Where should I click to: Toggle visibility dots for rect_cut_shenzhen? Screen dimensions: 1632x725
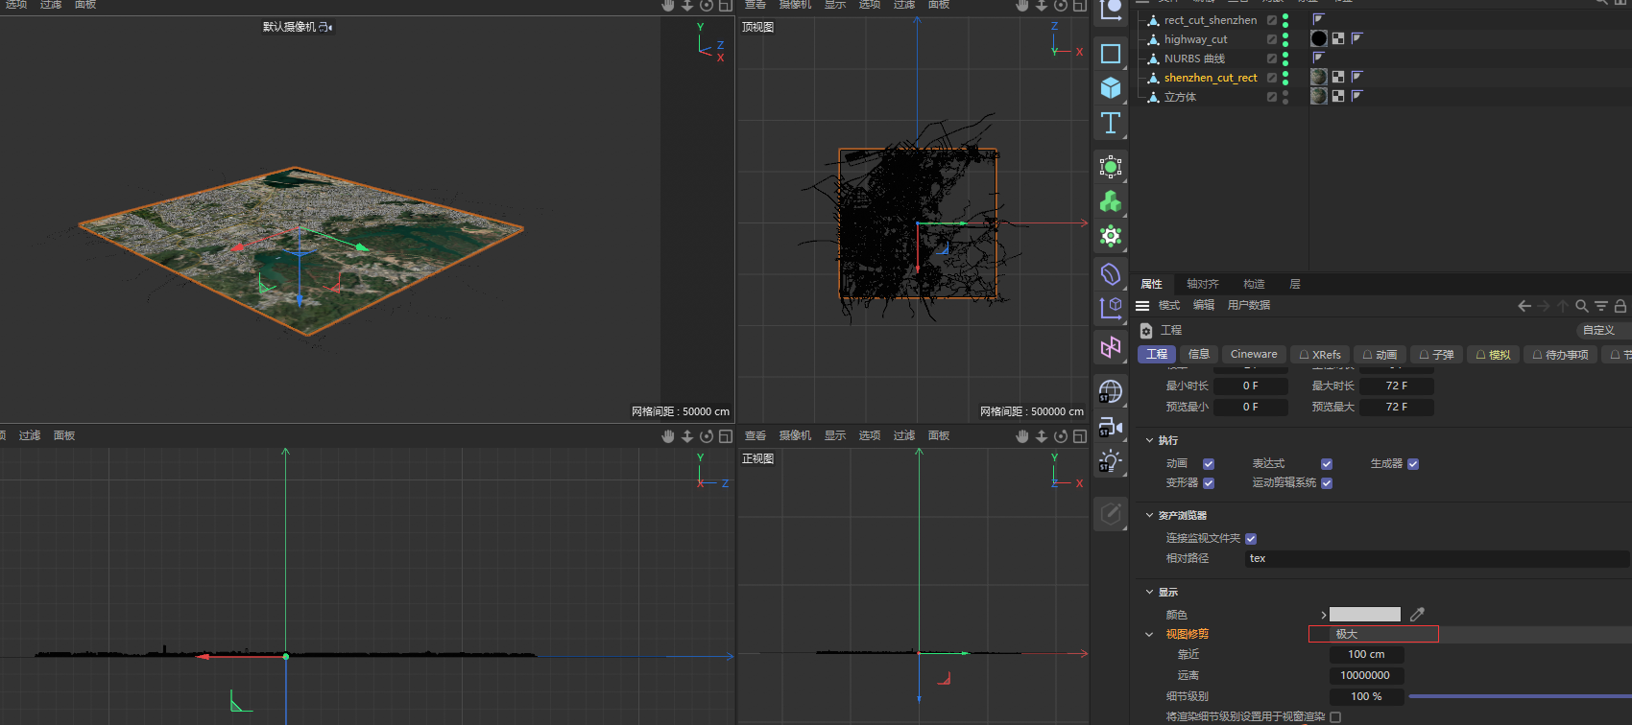(x=1285, y=20)
